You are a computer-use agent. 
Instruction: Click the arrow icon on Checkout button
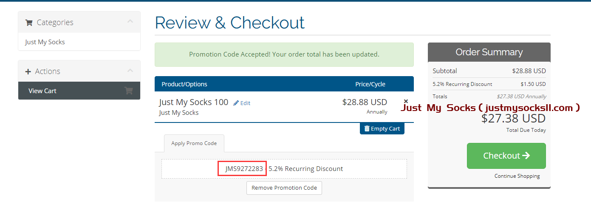coord(526,156)
